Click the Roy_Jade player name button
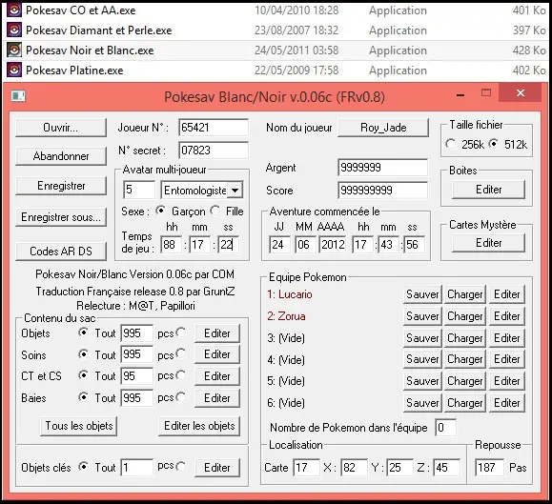 click(x=383, y=128)
